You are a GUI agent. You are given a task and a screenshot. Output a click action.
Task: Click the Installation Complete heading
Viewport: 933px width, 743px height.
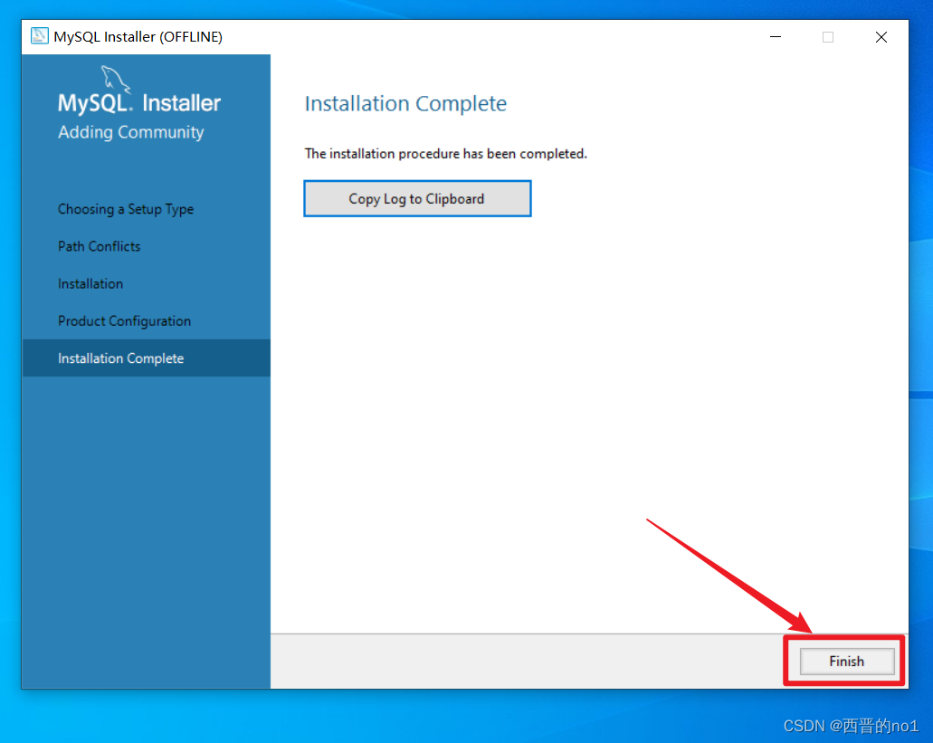point(405,103)
